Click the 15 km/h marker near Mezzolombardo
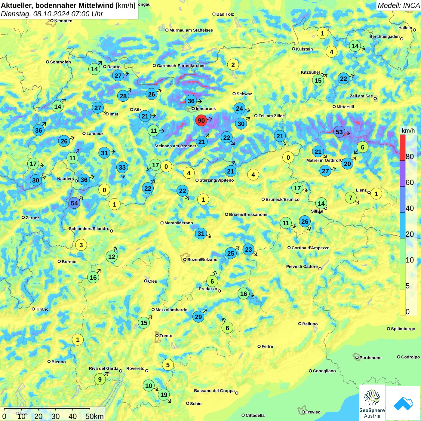Image resolution: width=421 pixels, height=421 pixels. click(x=144, y=323)
